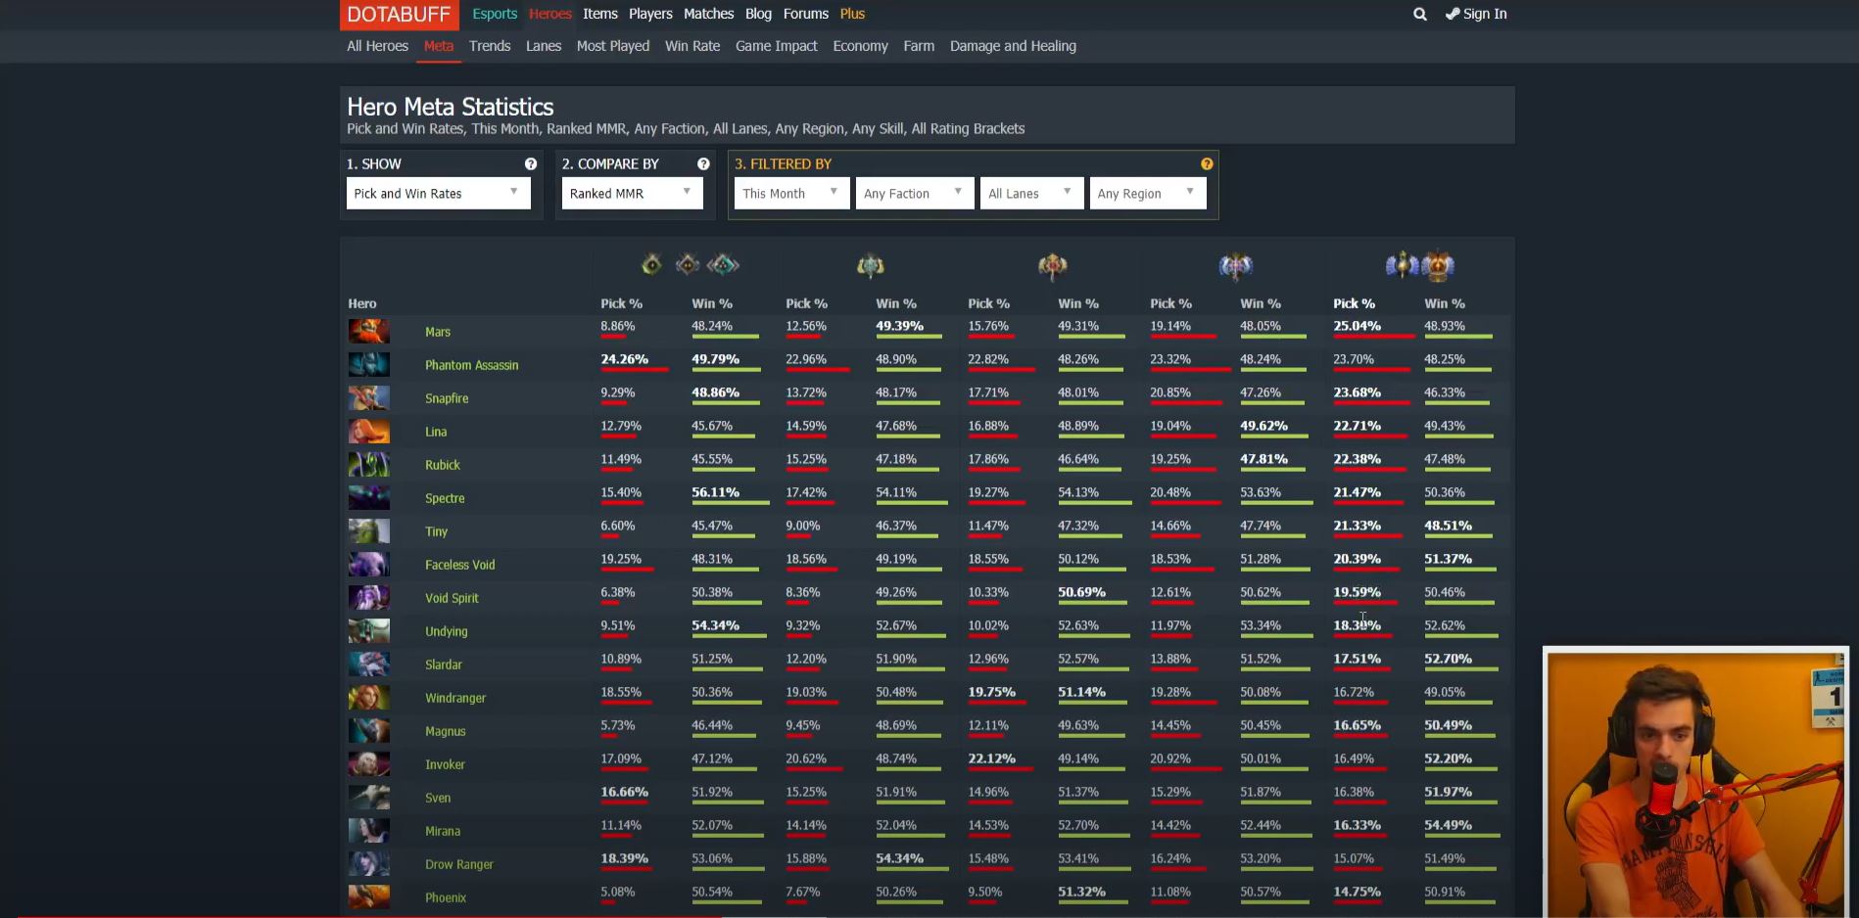Click the Drow Ranger hero portrait
The height and width of the screenshot is (918, 1859).
(x=369, y=863)
